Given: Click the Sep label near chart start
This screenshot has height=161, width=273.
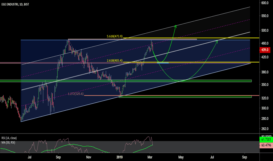Looking at the screenshot, I should [58, 157].
